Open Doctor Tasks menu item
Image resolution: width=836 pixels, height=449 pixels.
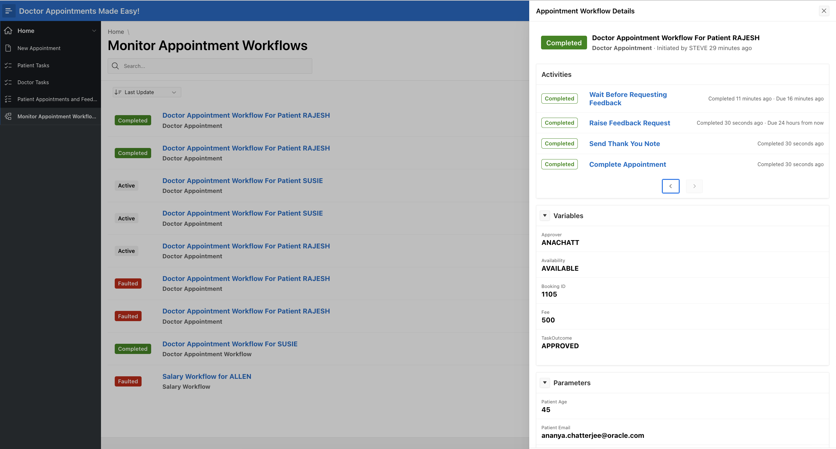click(x=33, y=82)
